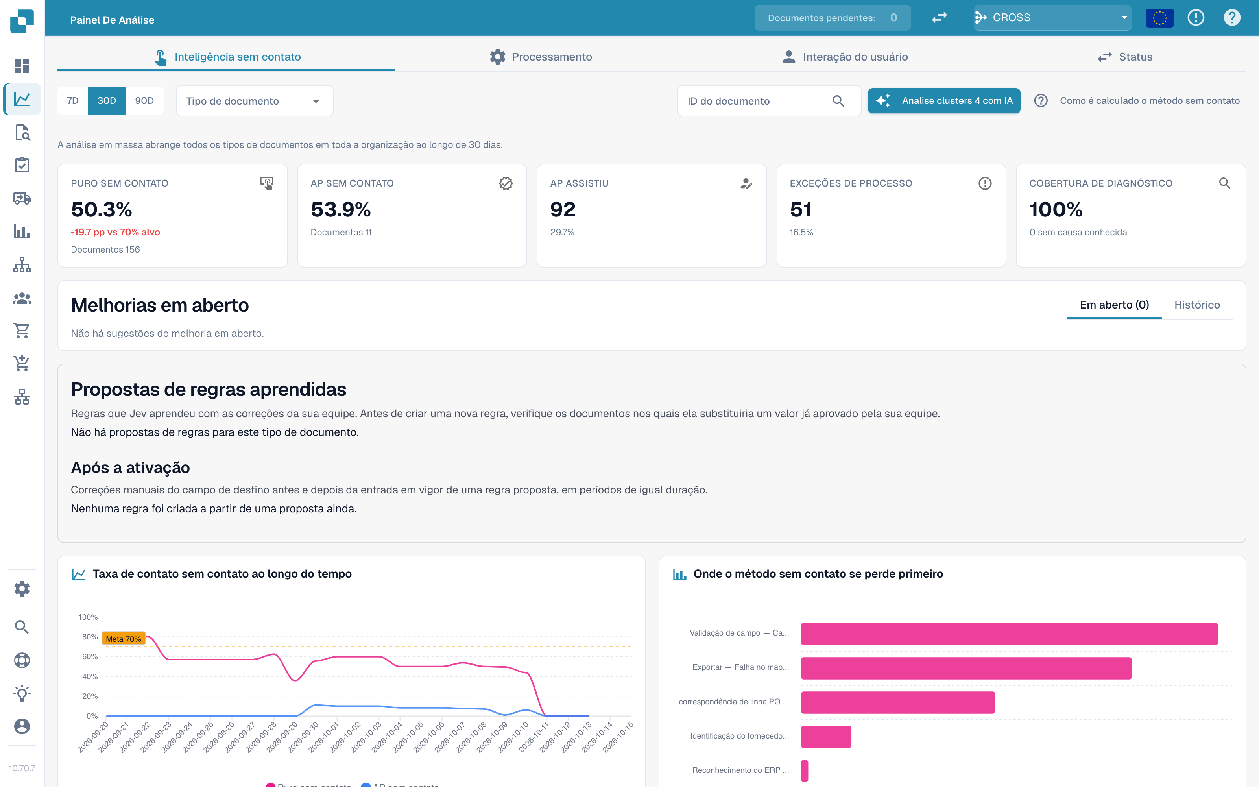This screenshot has width=1259, height=787.
Task: Open the lifebuoy support sidebar icon
Action: [x=22, y=660]
